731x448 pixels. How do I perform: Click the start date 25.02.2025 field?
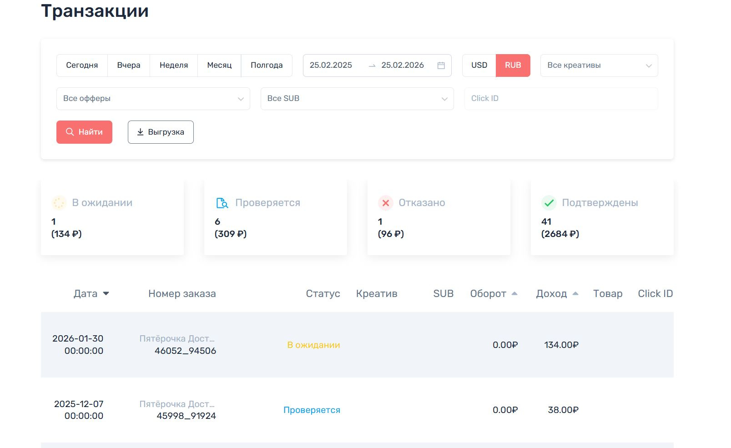[331, 65]
